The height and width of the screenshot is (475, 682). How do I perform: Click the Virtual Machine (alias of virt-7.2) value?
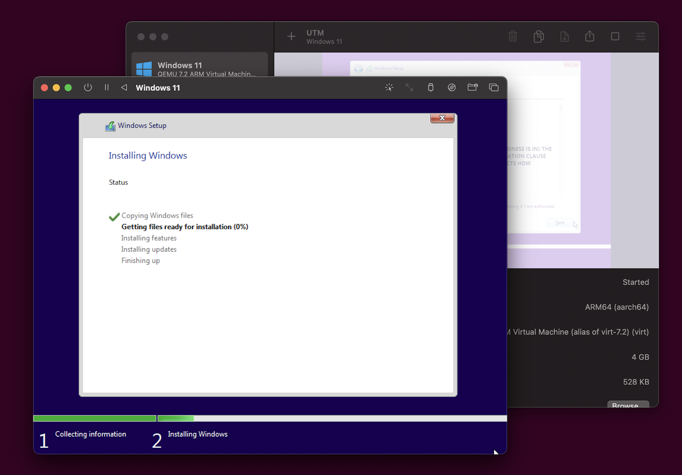tap(578, 332)
